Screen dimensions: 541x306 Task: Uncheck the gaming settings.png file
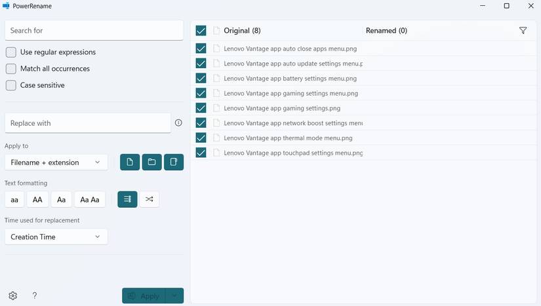click(201, 108)
